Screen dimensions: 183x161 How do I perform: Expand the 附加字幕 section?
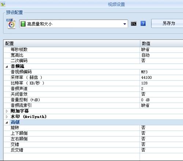coord(7,111)
